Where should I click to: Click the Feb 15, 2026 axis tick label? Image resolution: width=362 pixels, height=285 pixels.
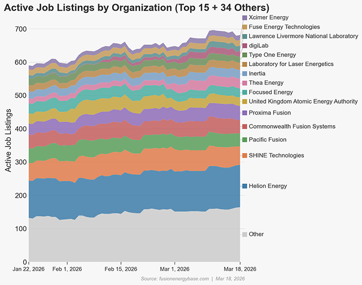pos(120,269)
